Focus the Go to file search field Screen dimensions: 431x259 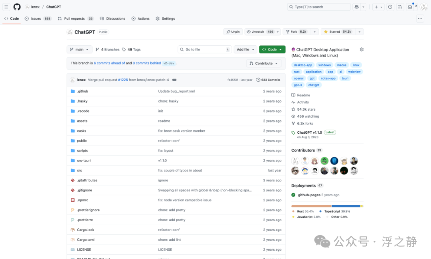pos(205,50)
